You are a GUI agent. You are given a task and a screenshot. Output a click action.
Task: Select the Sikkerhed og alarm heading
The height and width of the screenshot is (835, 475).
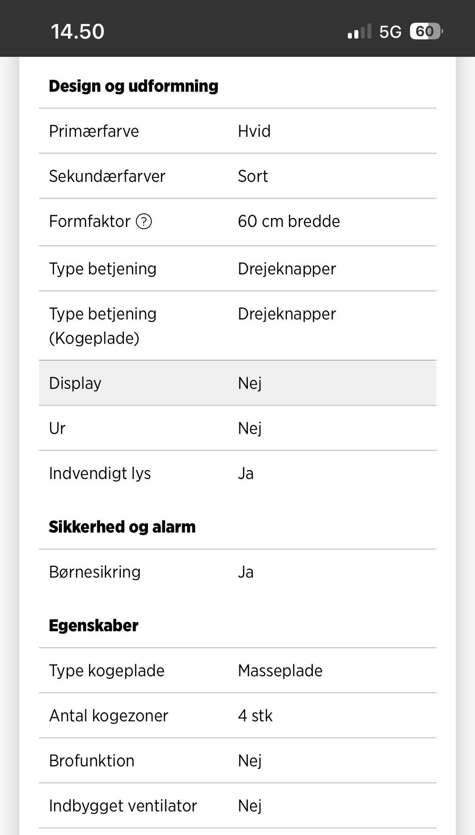pyautogui.click(x=122, y=527)
